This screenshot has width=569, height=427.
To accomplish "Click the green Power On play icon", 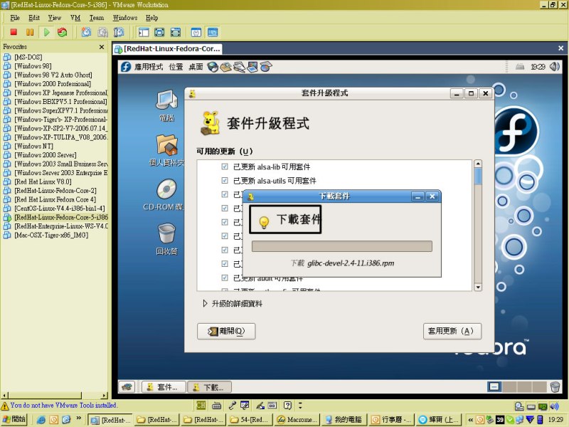I will [x=46, y=32].
